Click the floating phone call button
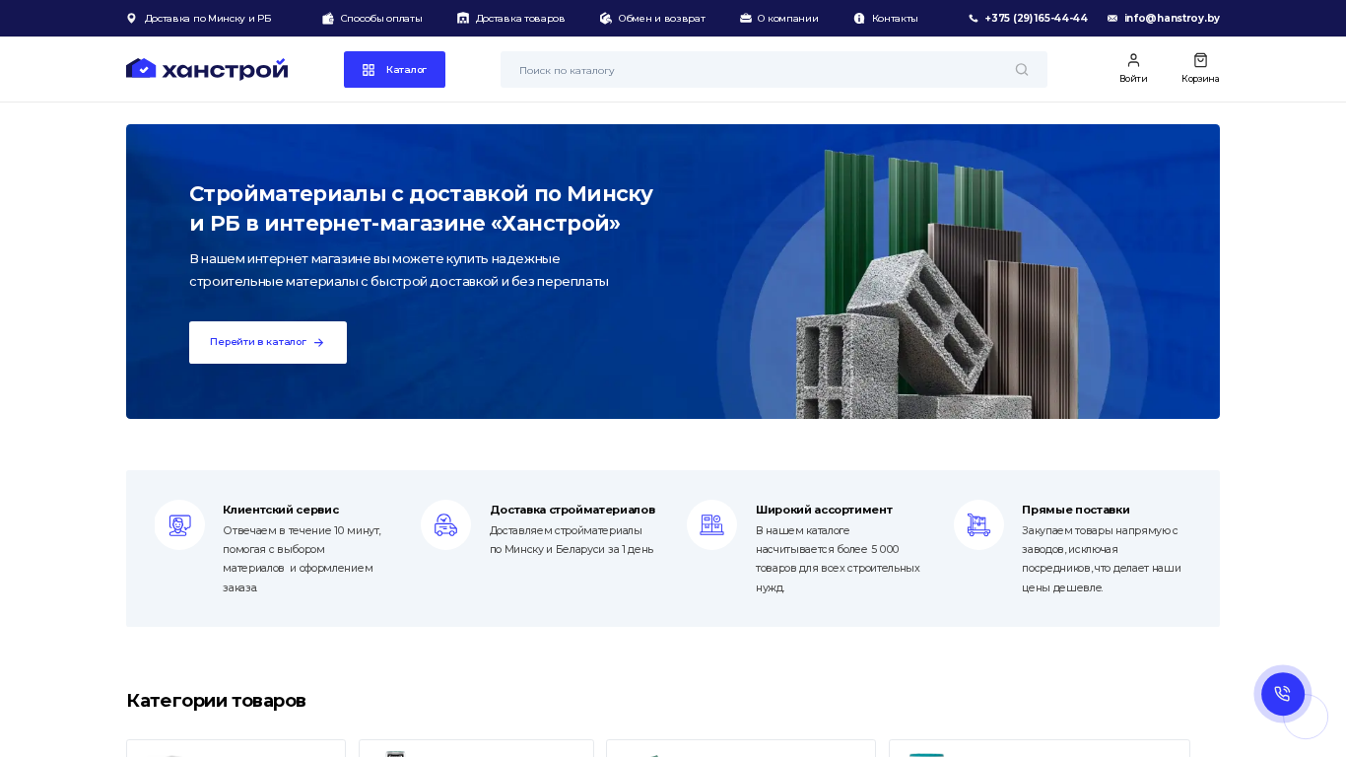The image size is (1346, 757). 1282,694
